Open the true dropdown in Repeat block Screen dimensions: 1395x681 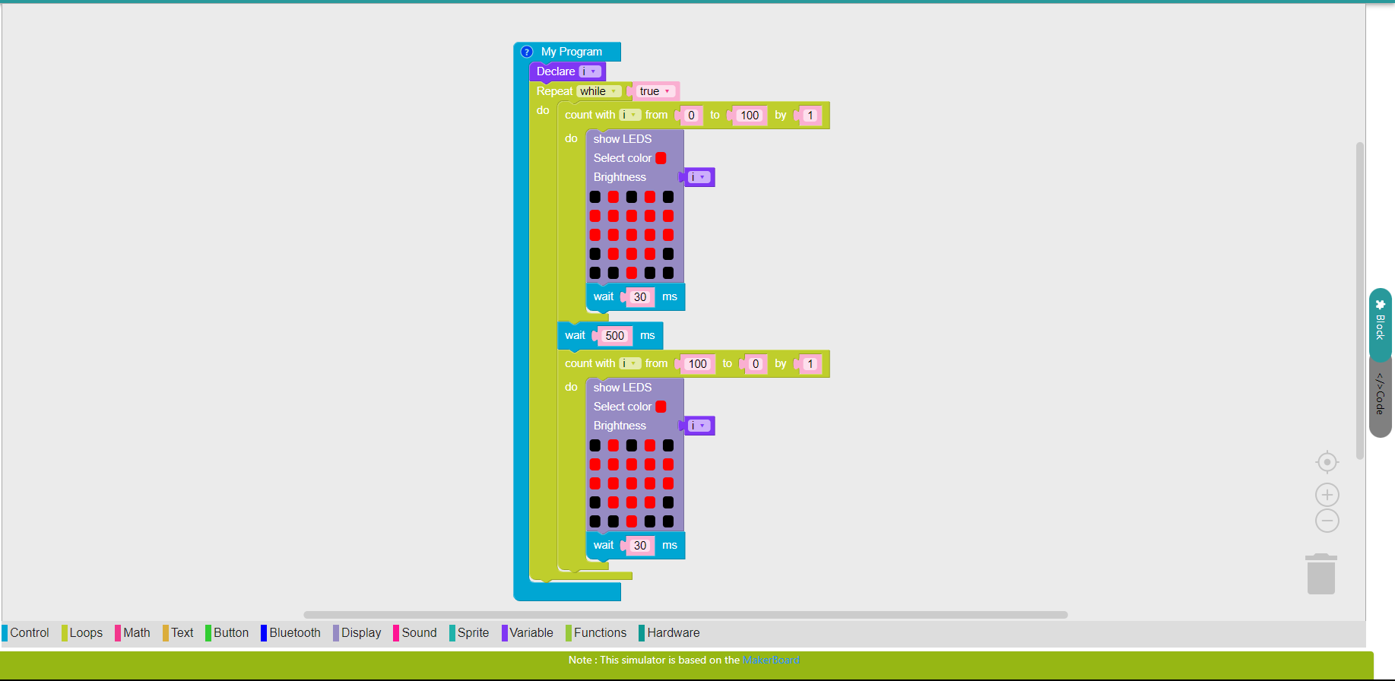(x=655, y=91)
